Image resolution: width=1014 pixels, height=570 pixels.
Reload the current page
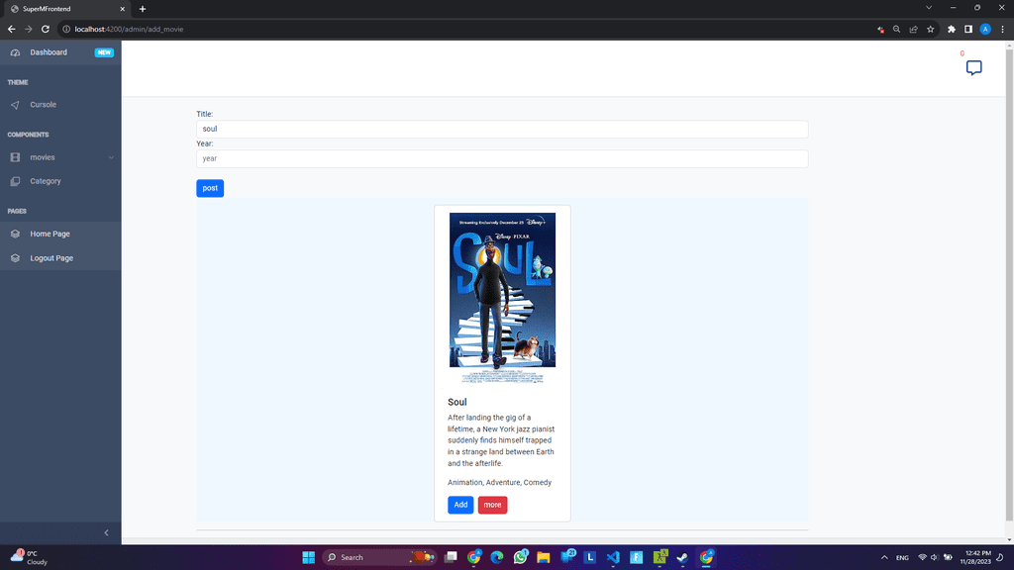(x=46, y=29)
